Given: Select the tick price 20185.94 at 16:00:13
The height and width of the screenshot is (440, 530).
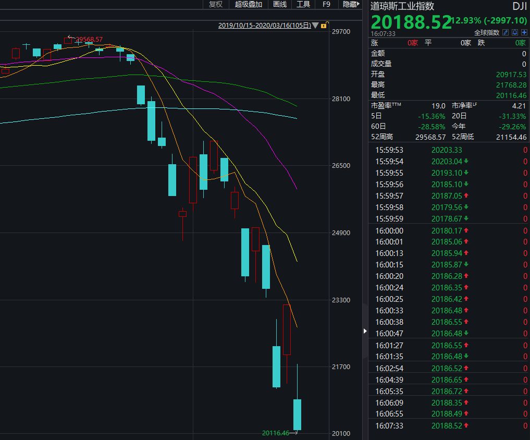Looking at the screenshot, I should [447, 253].
